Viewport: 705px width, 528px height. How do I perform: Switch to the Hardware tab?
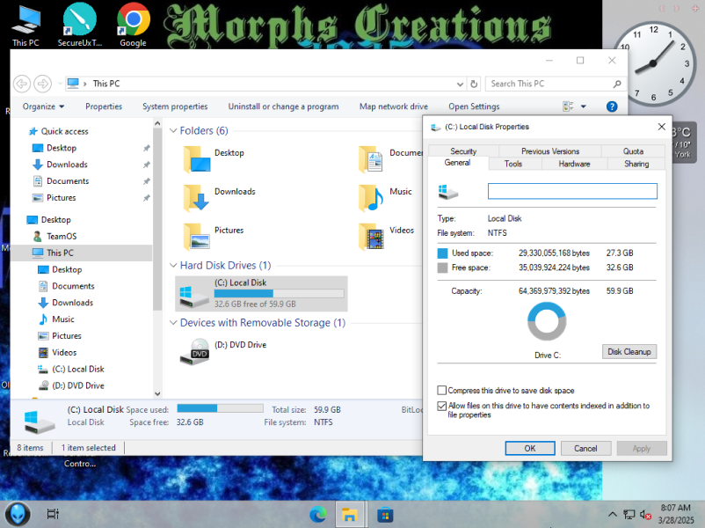574,164
